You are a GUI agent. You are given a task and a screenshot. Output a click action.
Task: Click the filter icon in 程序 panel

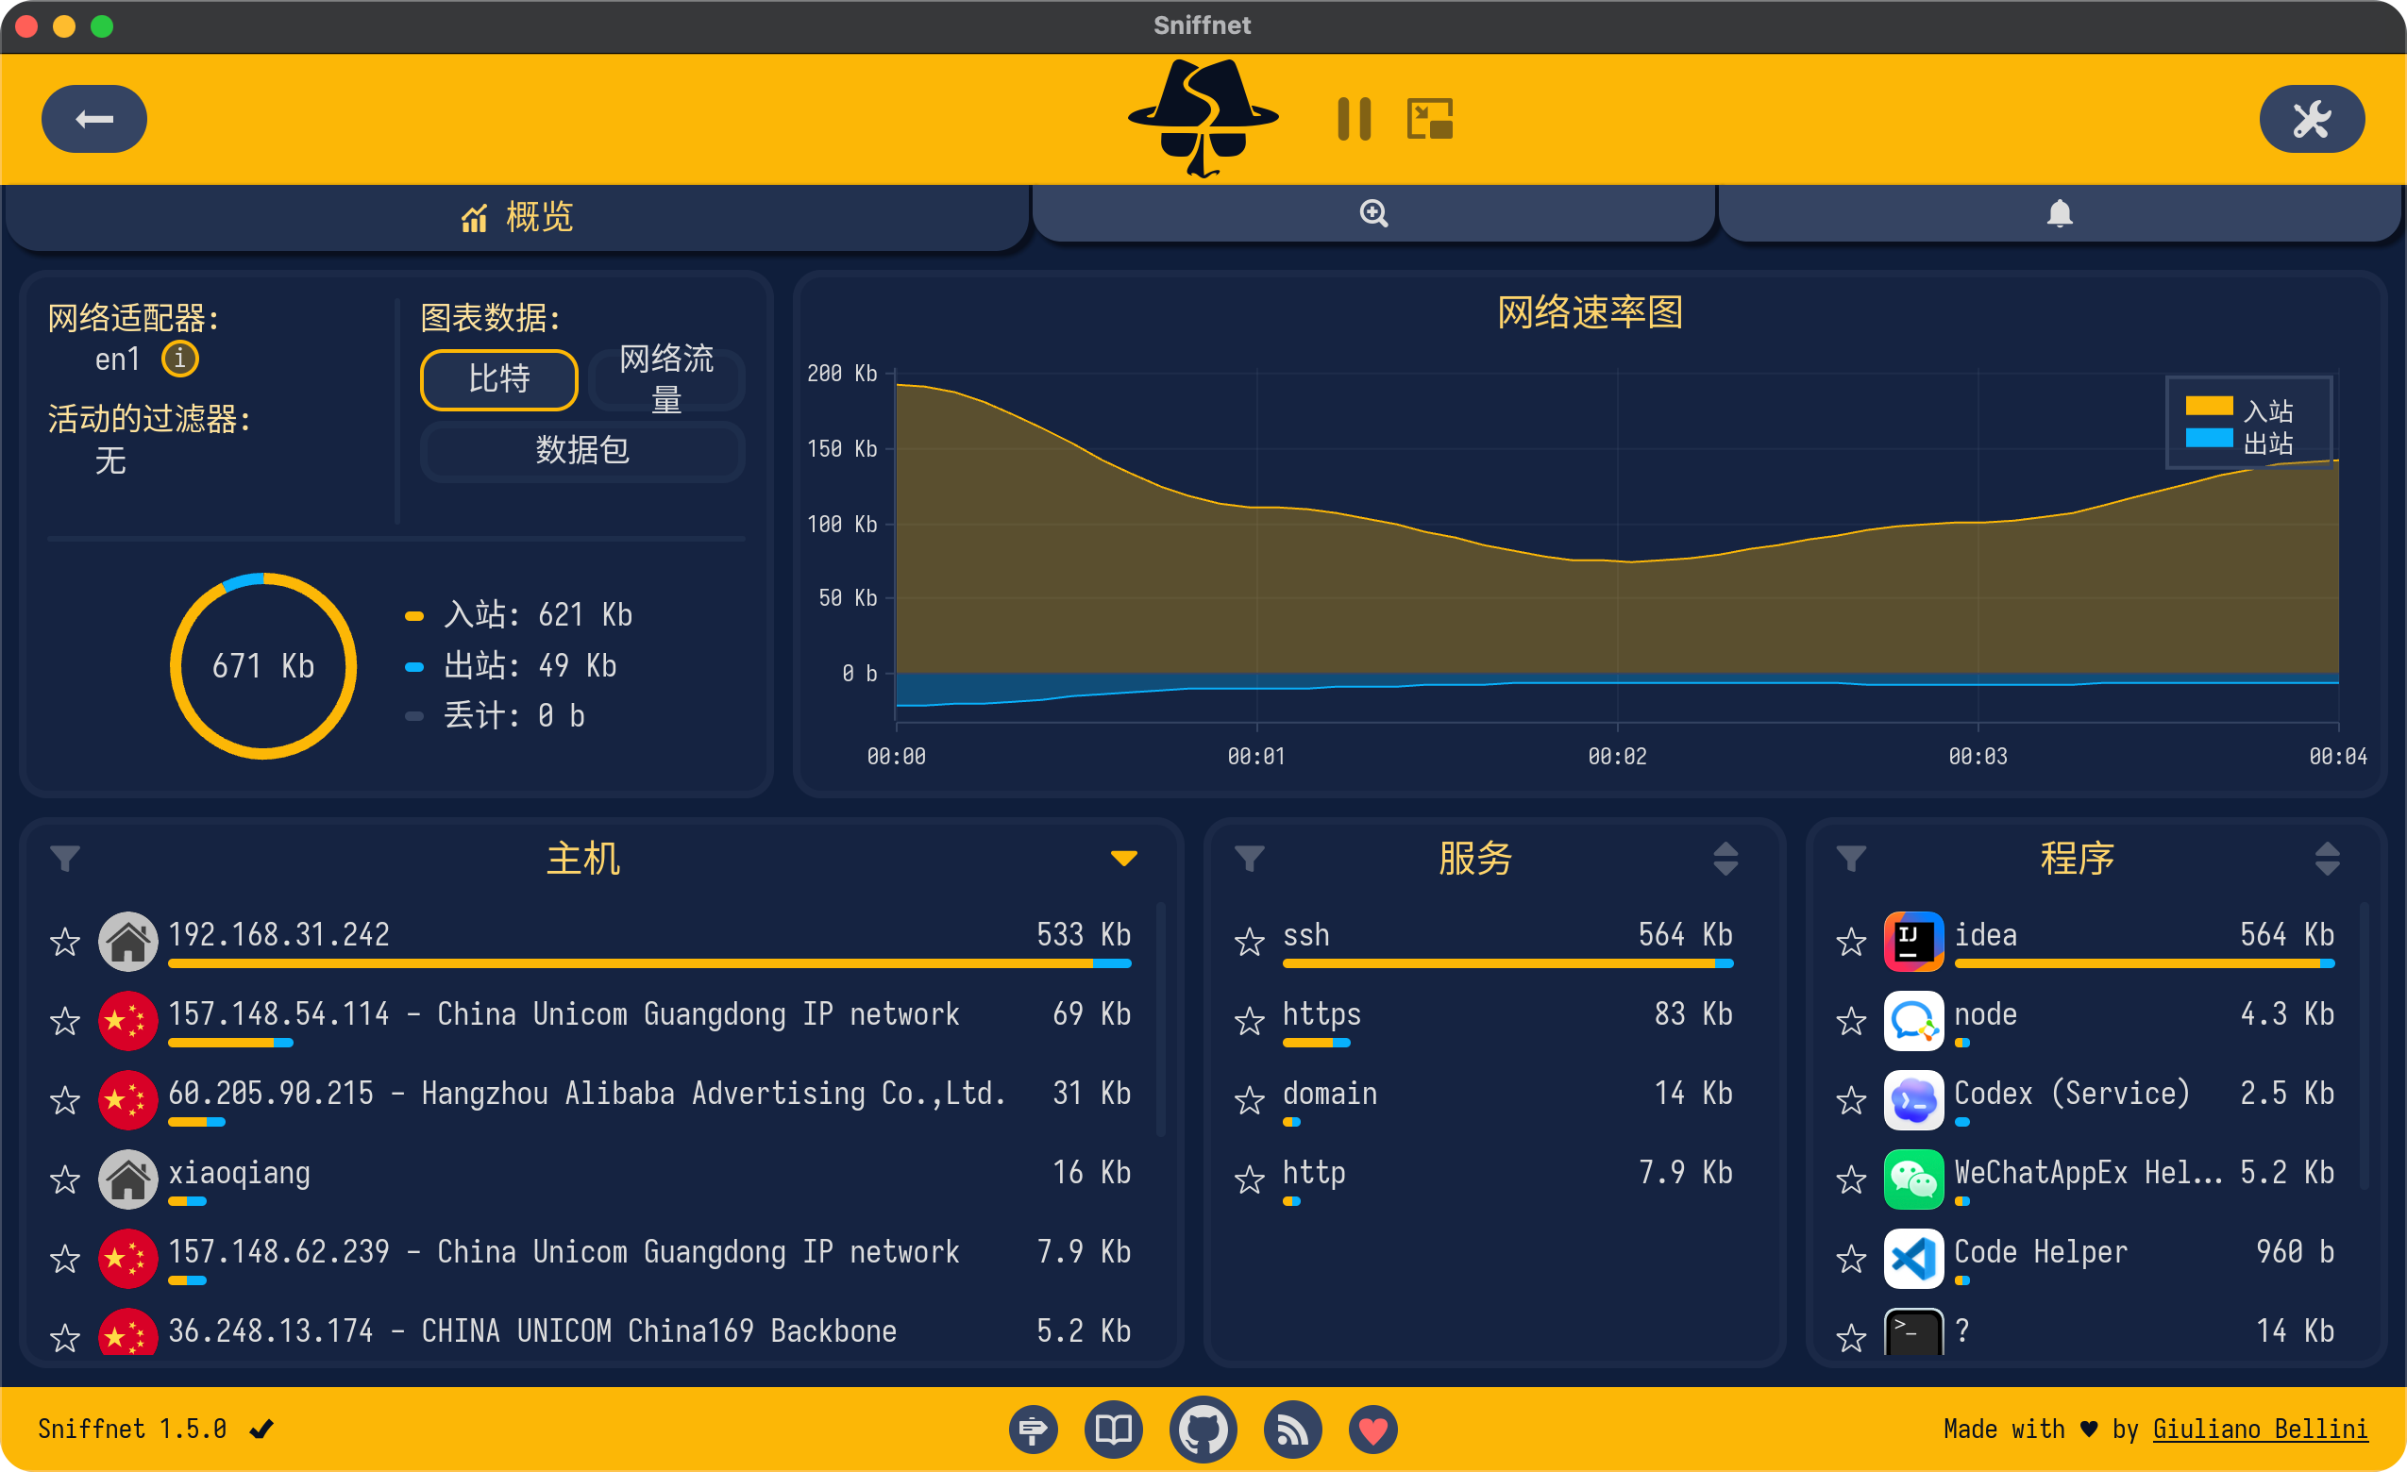point(1851,859)
